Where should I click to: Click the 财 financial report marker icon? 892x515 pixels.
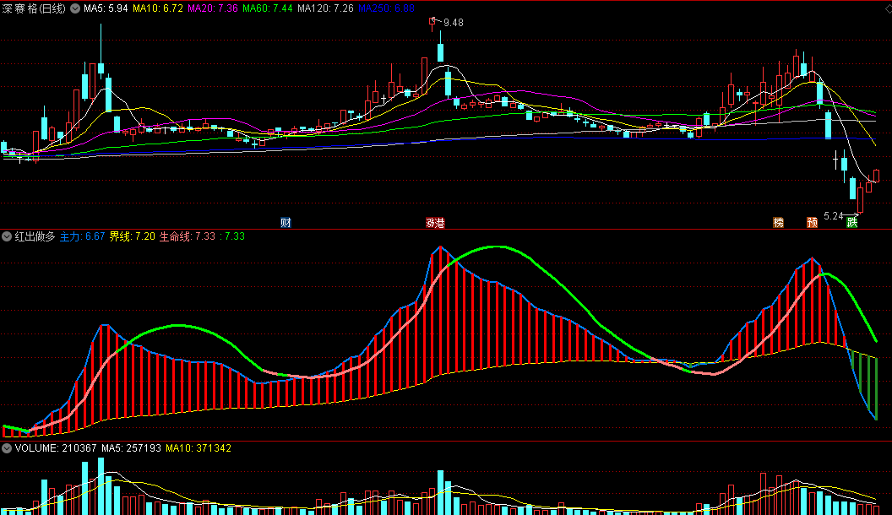pos(286,223)
